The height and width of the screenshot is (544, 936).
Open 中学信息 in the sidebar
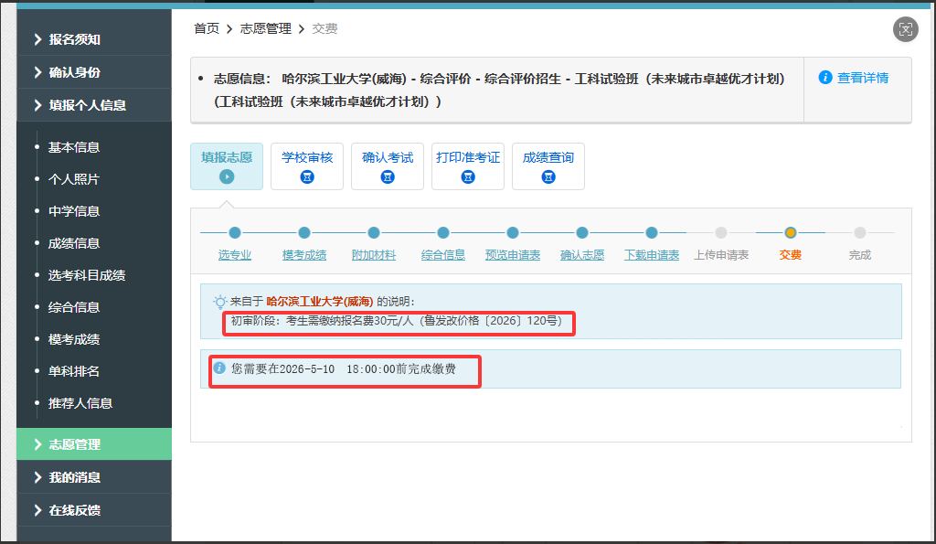73,211
